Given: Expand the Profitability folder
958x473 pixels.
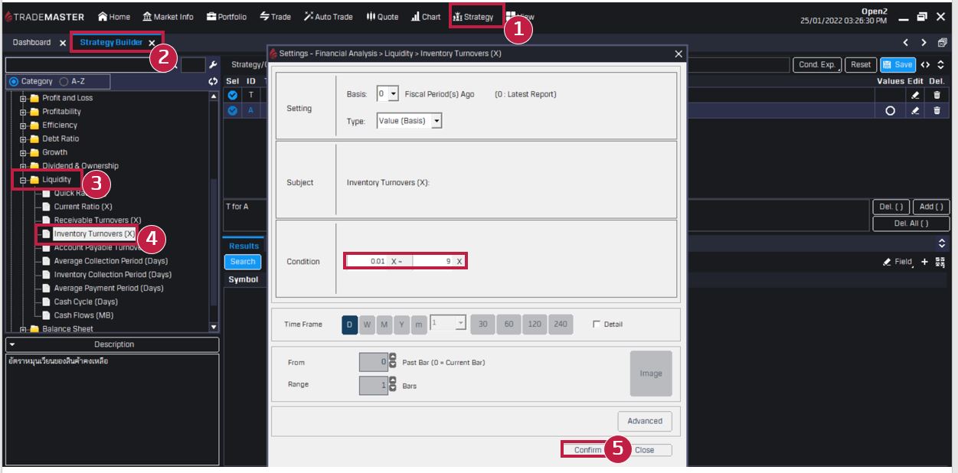Looking at the screenshot, I should point(24,112).
